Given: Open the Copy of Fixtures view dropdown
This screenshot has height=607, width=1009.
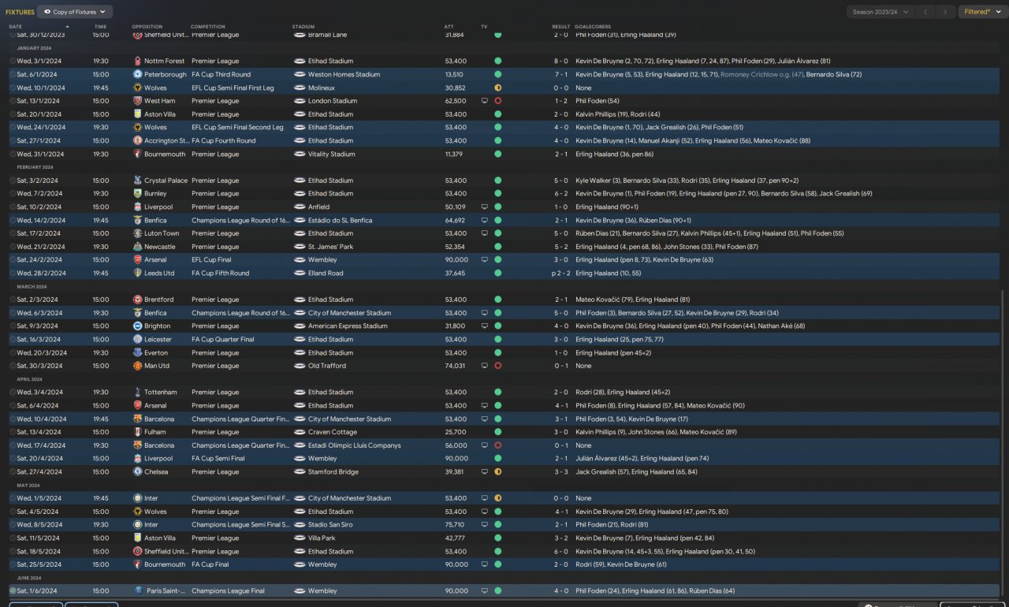Looking at the screenshot, I should 75,12.
